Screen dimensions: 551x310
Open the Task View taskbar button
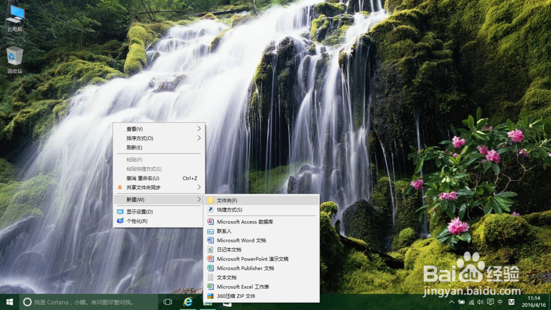[168, 302]
